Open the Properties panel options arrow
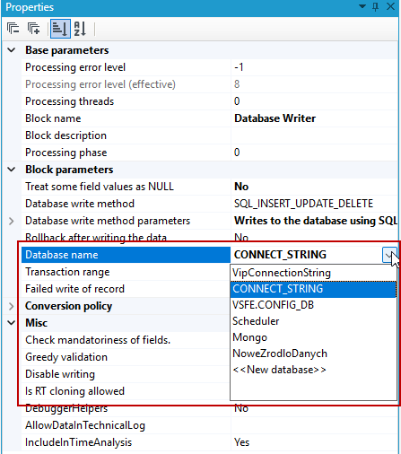 coord(362,6)
